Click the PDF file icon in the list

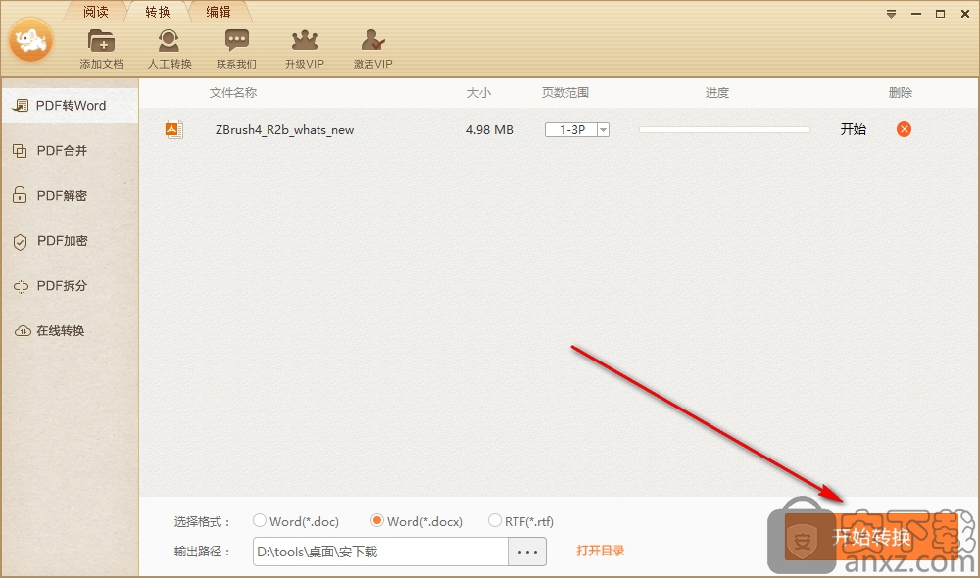click(174, 129)
